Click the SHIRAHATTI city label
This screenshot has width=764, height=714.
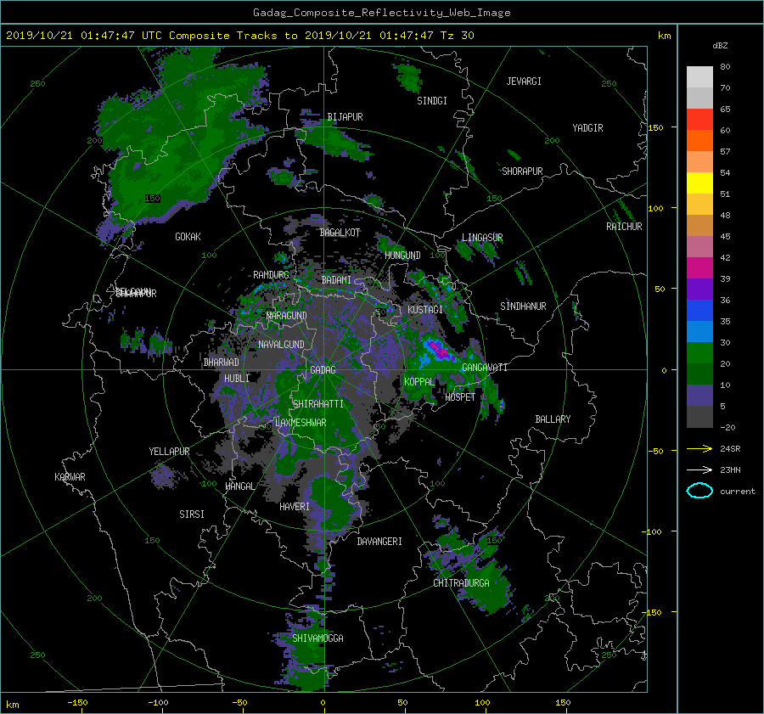[x=318, y=403]
